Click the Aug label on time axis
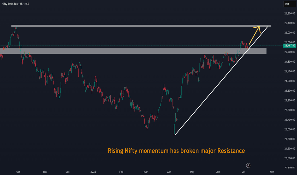 click(272, 172)
